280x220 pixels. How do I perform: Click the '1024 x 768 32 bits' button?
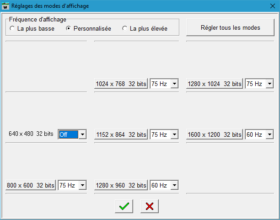[121, 84]
